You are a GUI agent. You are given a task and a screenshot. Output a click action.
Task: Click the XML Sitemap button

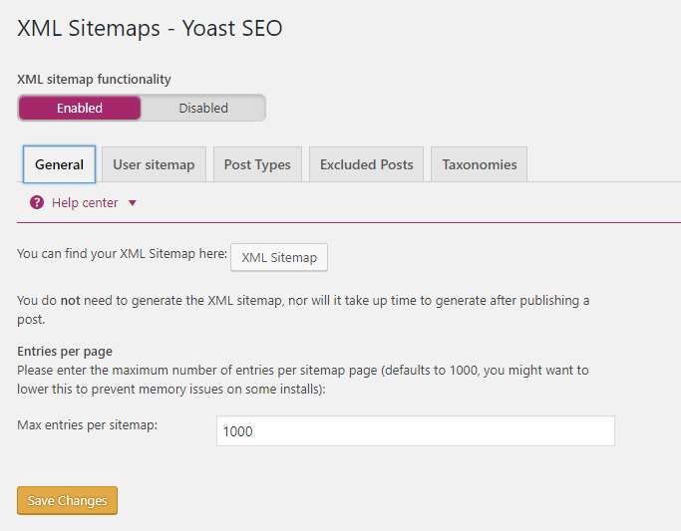point(279,257)
